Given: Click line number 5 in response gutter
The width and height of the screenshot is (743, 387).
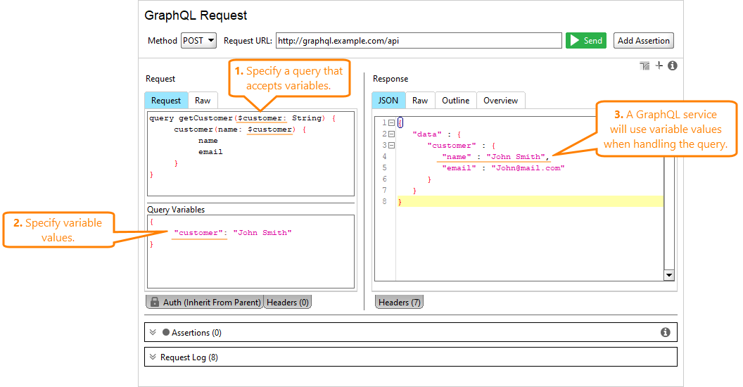Looking at the screenshot, I should [384, 167].
